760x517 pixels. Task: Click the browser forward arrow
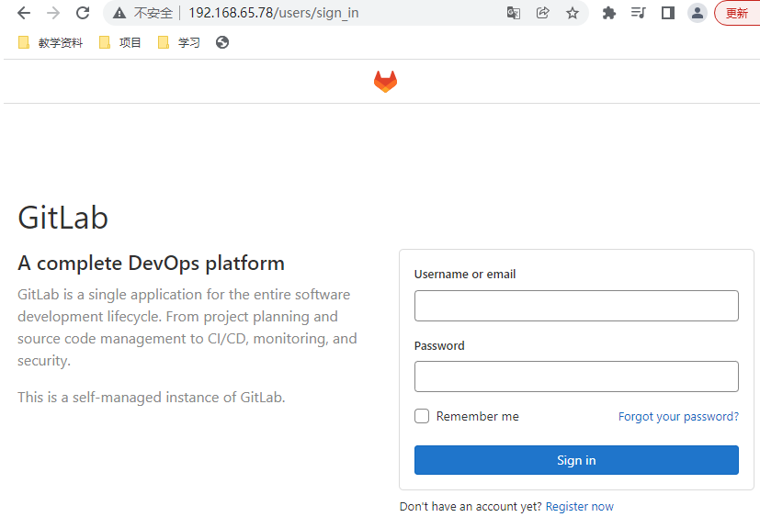52,13
